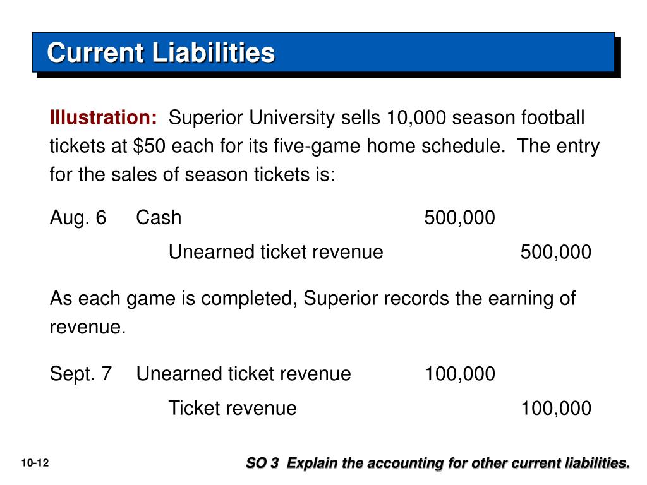647x485 pixels.
Task: Click the word 'revenue.' ending the paragraph
Action: pyautogui.click(x=88, y=327)
